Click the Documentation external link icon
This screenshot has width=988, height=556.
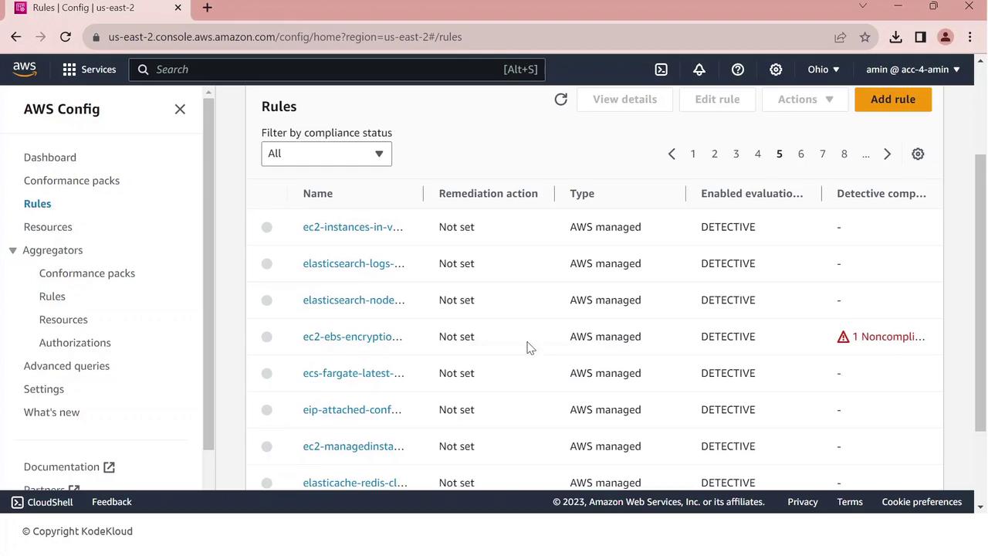pos(109,467)
